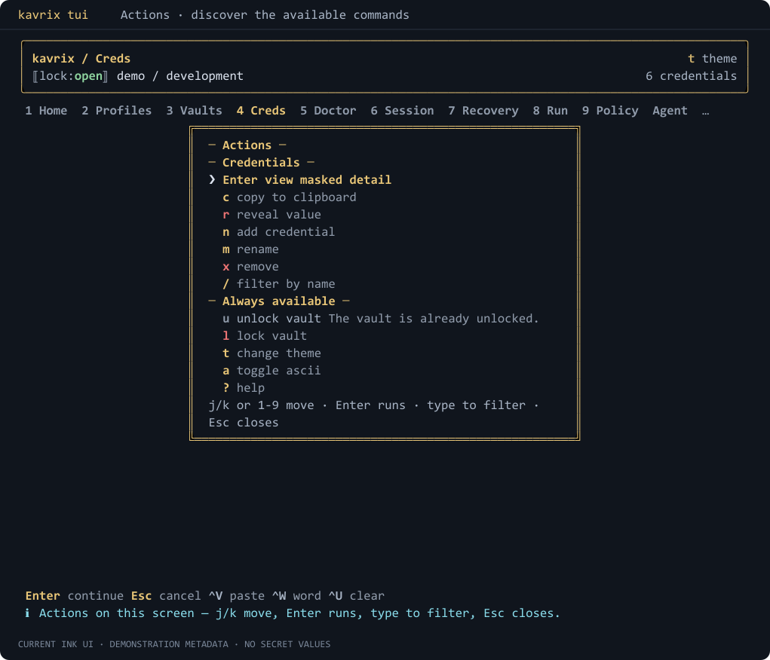Viewport: 770px width, 660px height.
Task: Switch to the 1 Home tab
Action: 46,111
